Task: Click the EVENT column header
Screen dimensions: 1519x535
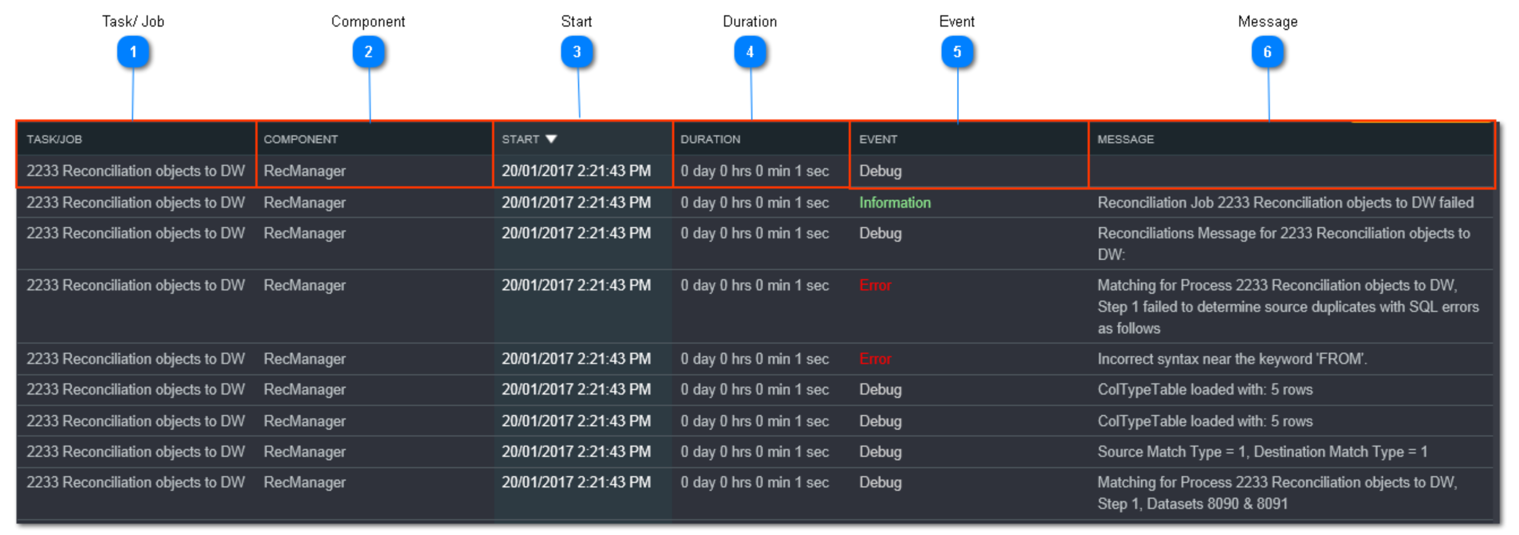Action: click(x=878, y=139)
